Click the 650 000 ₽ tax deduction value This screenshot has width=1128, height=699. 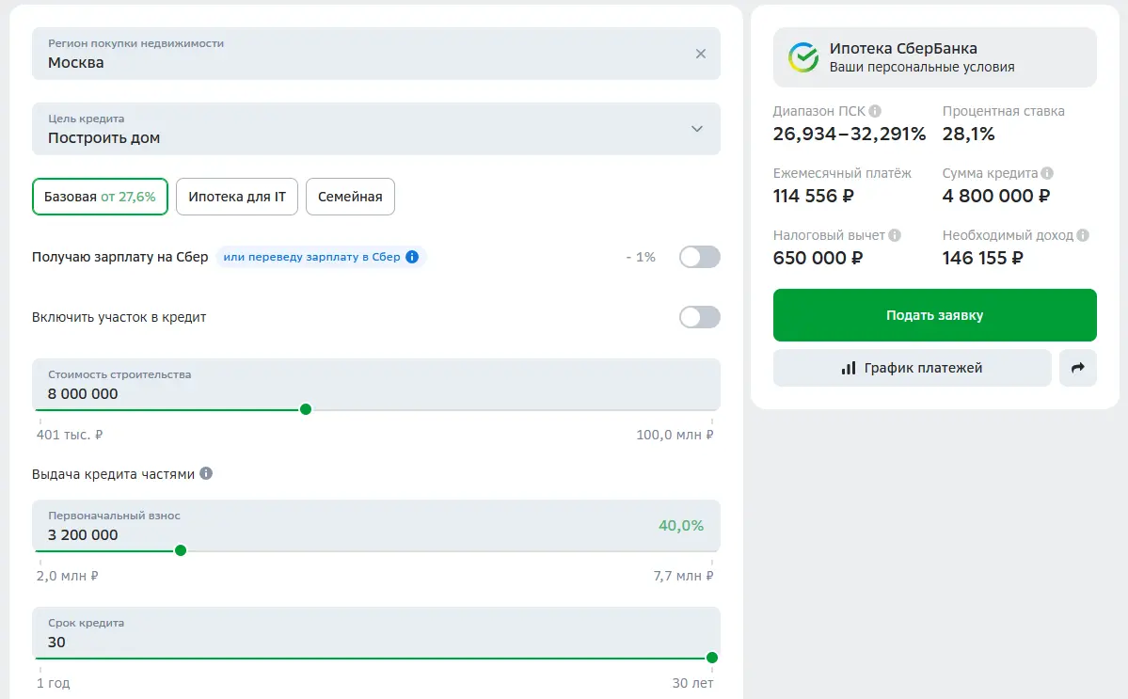click(x=818, y=258)
